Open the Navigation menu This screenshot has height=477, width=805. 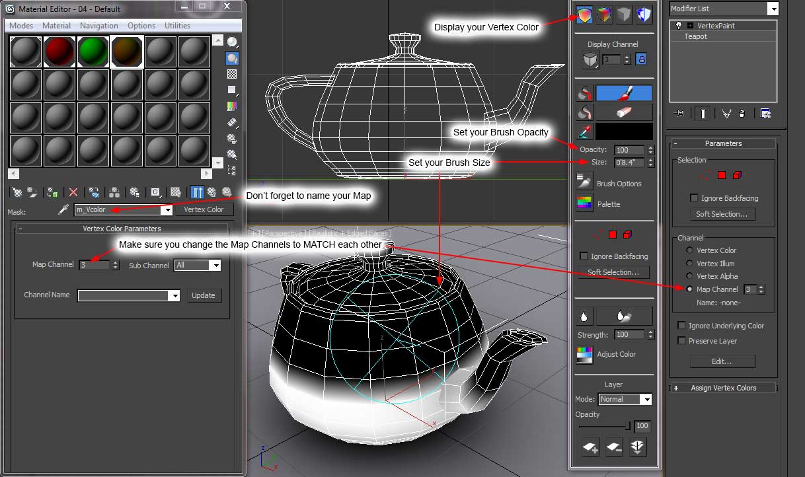(98, 26)
